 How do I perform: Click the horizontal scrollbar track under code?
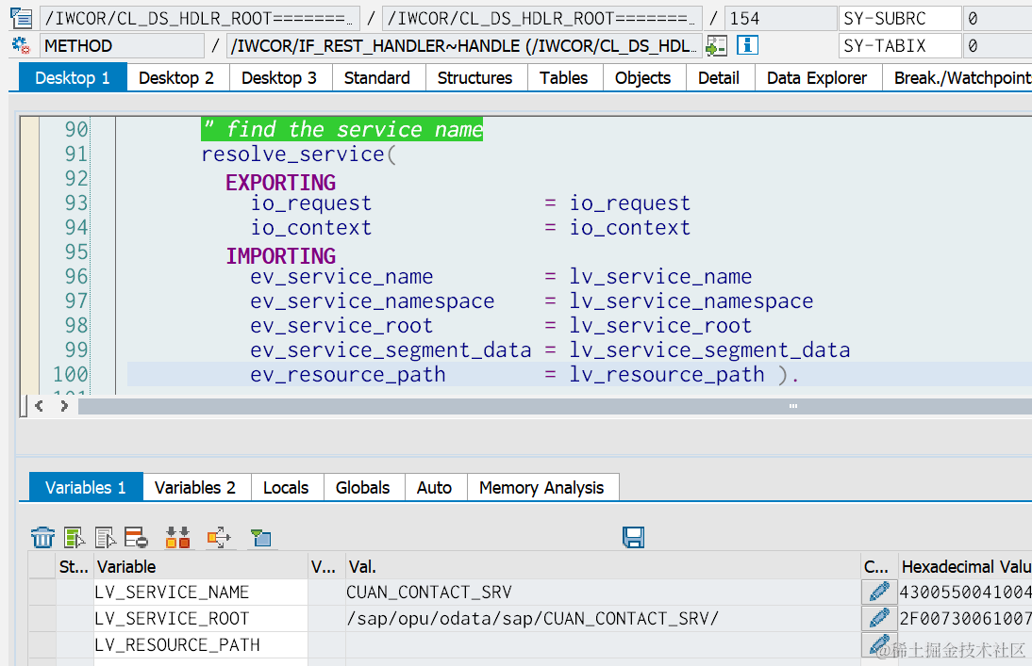555,406
